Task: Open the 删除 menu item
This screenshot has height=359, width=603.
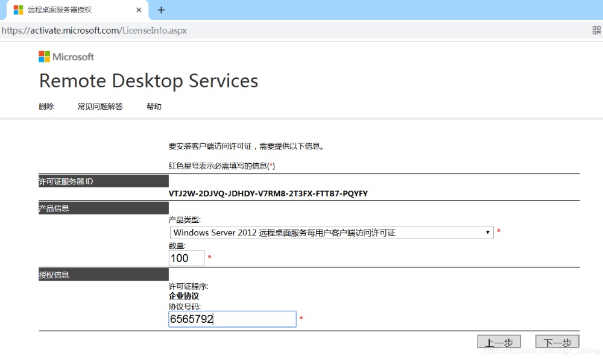Action: coord(46,107)
